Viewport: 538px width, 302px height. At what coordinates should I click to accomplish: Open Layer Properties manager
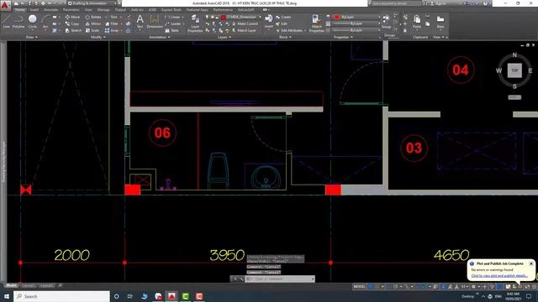tap(195, 23)
